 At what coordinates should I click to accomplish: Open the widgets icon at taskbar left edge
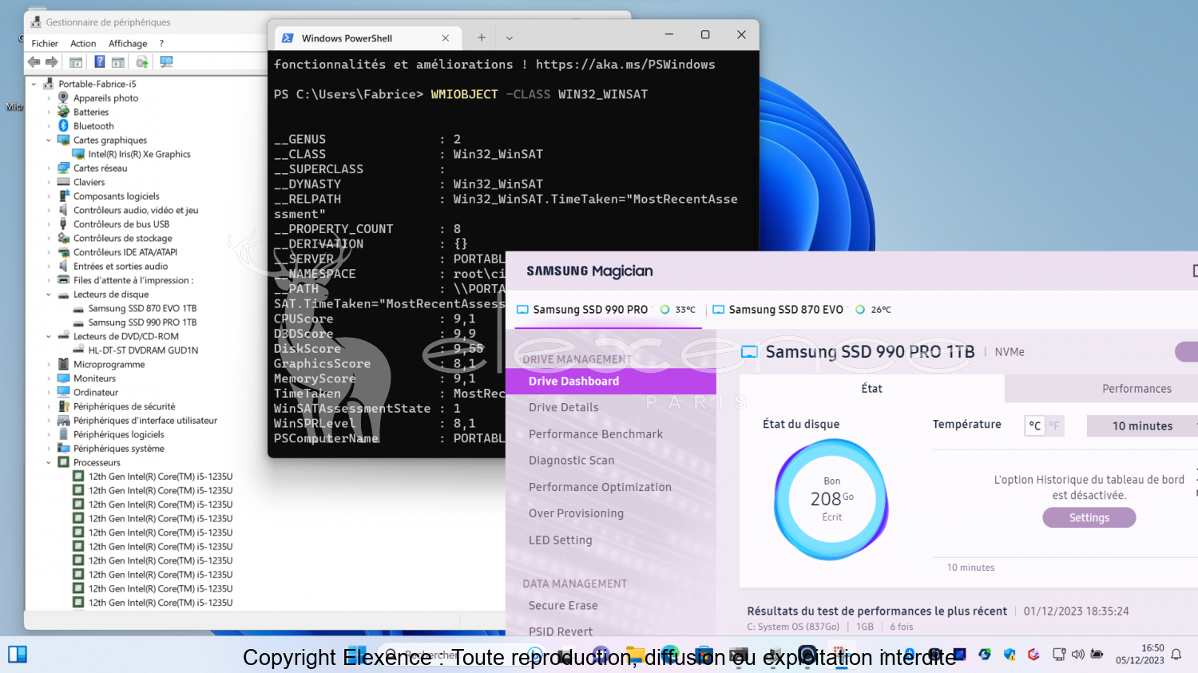point(18,655)
